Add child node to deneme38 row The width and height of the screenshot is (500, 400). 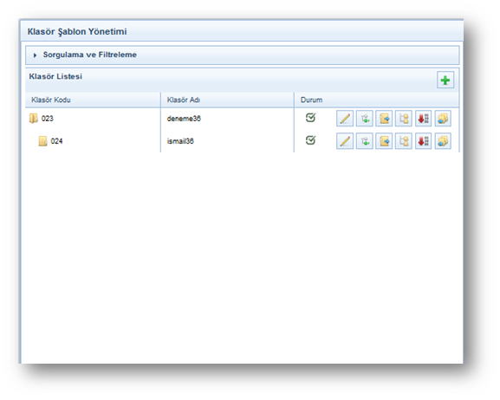pyautogui.click(x=365, y=119)
